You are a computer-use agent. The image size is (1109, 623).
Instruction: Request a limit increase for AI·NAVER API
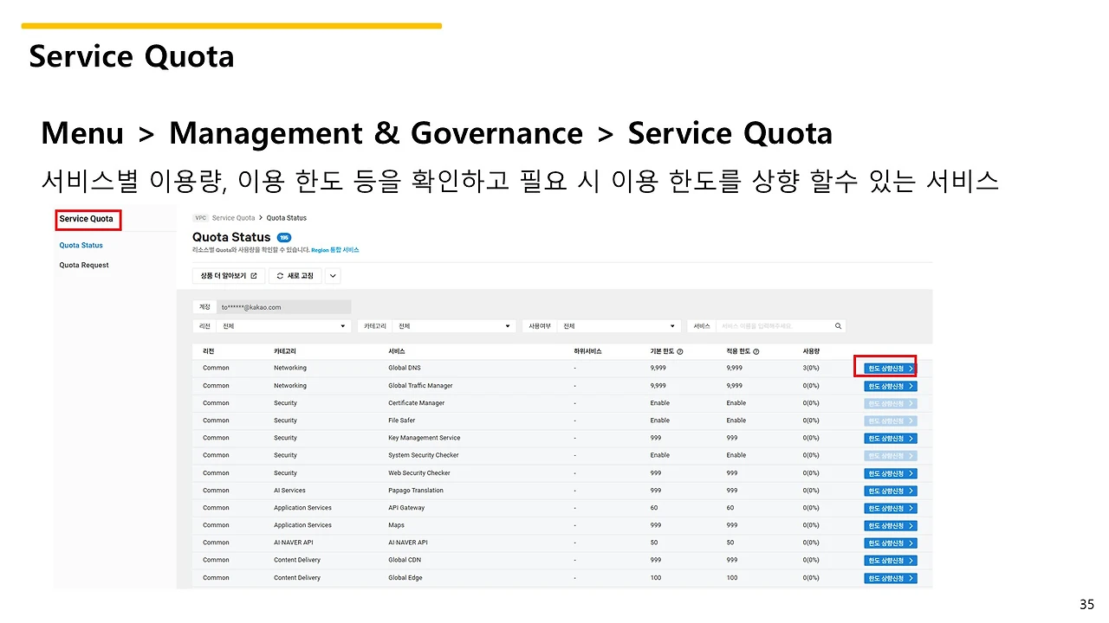point(891,543)
